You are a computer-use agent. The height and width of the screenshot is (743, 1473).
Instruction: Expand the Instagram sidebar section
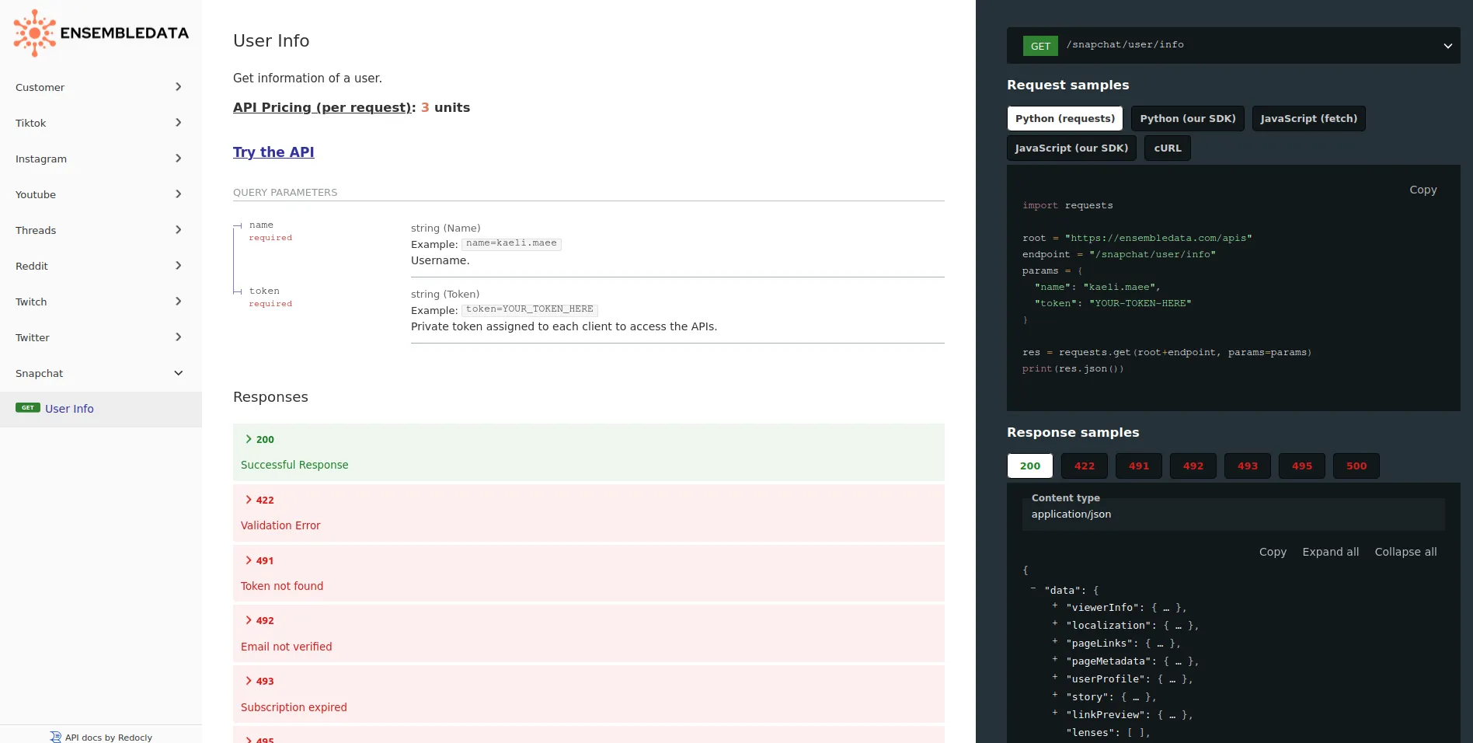coord(101,159)
